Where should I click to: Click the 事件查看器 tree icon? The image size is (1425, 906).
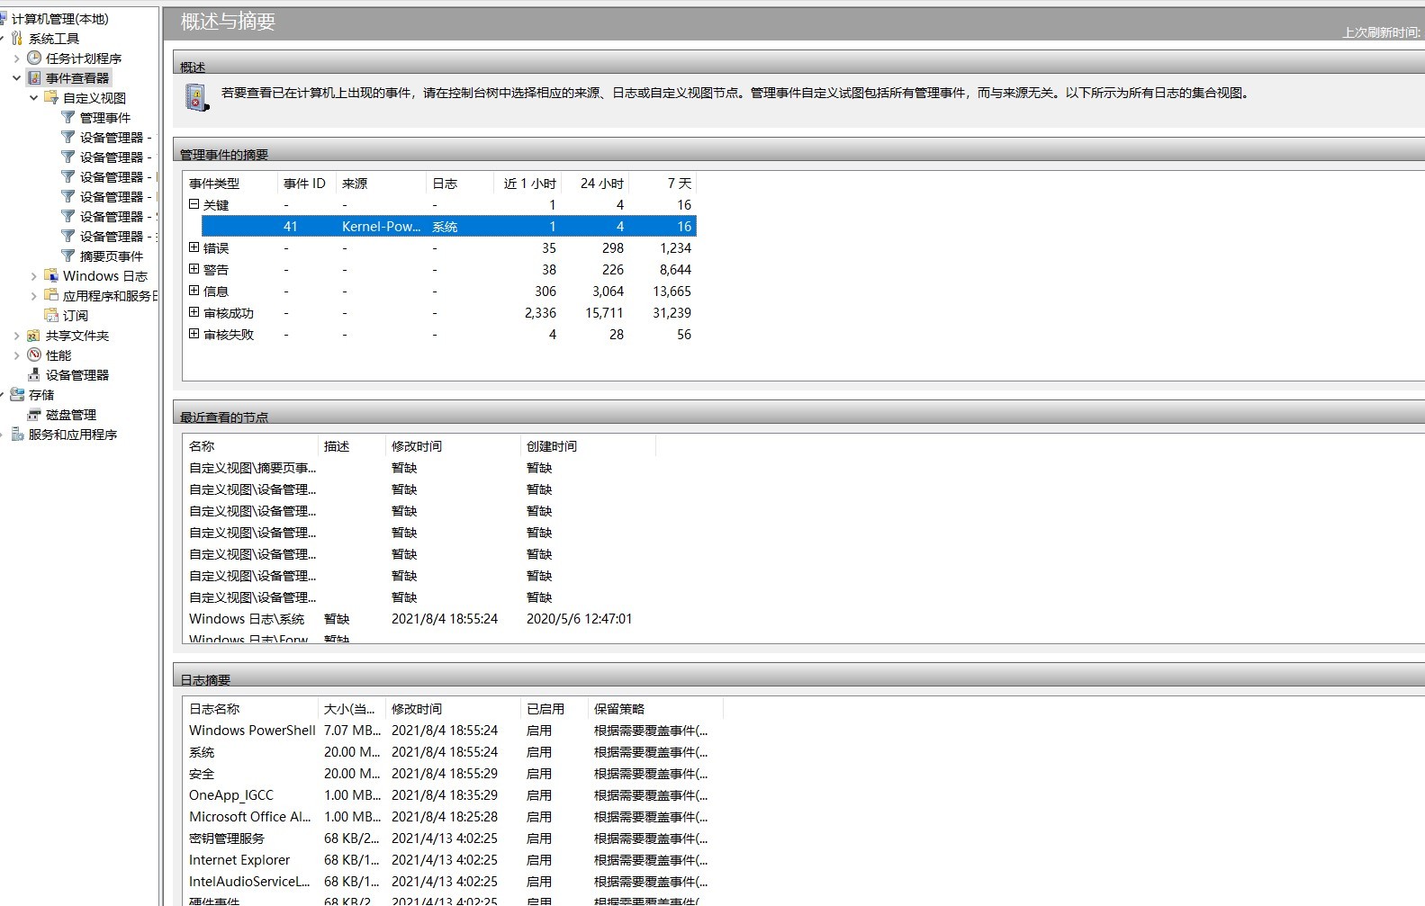pyautogui.click(x=34, y=77)
